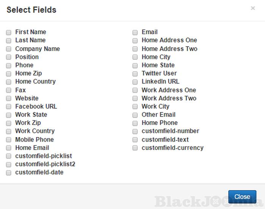The width and height of the screenshot is (265, 209).
Task: Enable the customfield-number checkbox
Action: (135, 131)
